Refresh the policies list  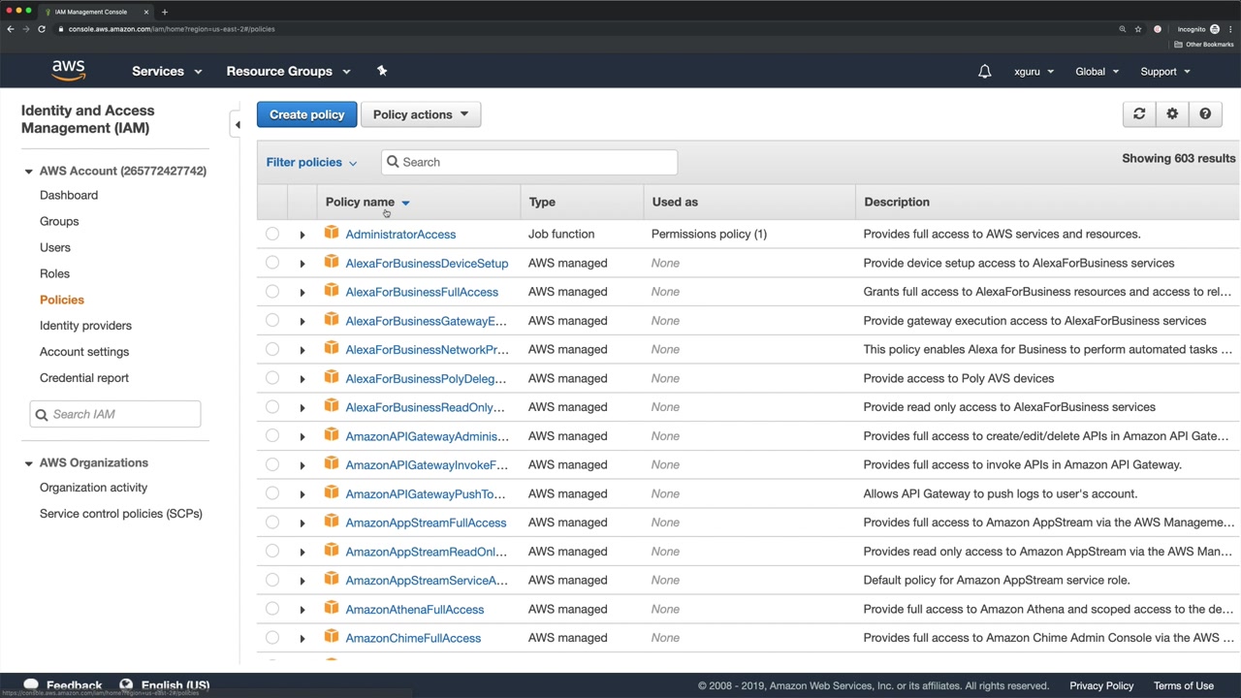[1139, 114]
